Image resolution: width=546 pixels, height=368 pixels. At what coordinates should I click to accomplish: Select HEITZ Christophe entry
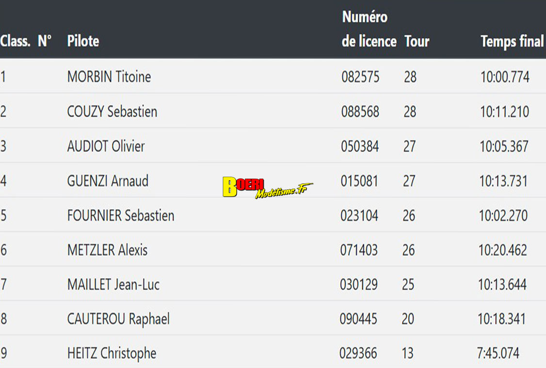[112, 353]
